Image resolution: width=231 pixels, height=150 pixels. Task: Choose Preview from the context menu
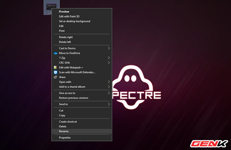[x=82, y=12]
